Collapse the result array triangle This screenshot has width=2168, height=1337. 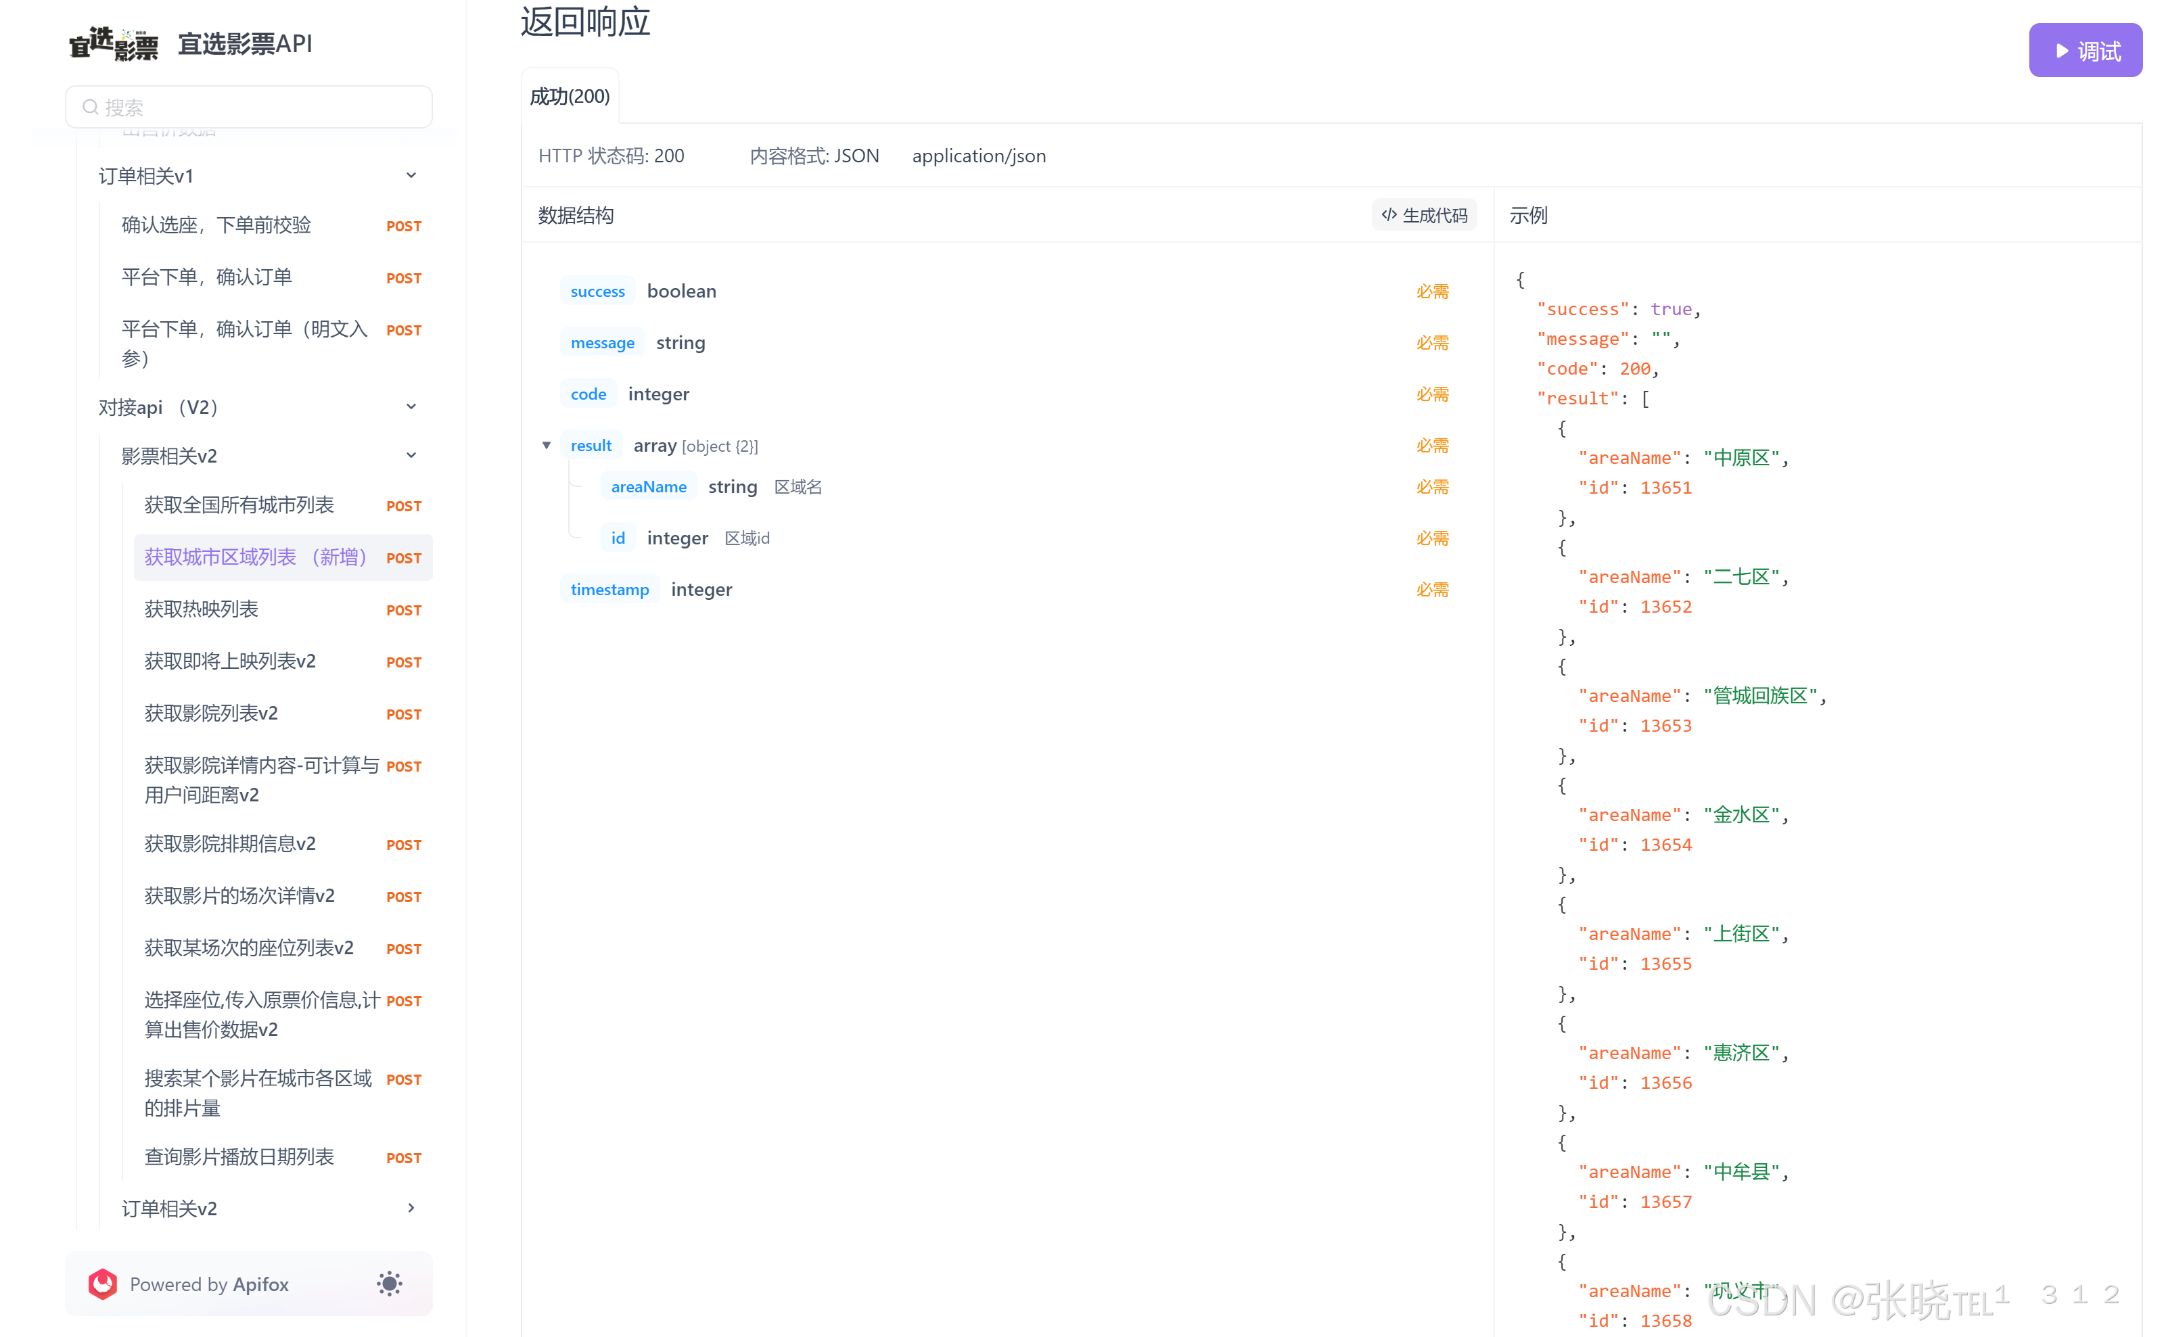click(547, 446)
